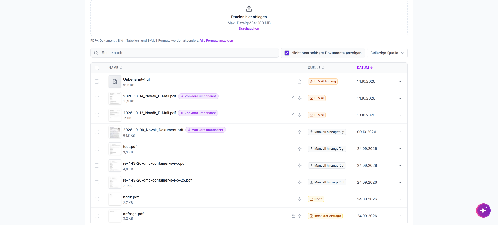The image size is (498, 225).
Task: Select the checkbox for notiz.pdf
Action: tap(97, 199)
